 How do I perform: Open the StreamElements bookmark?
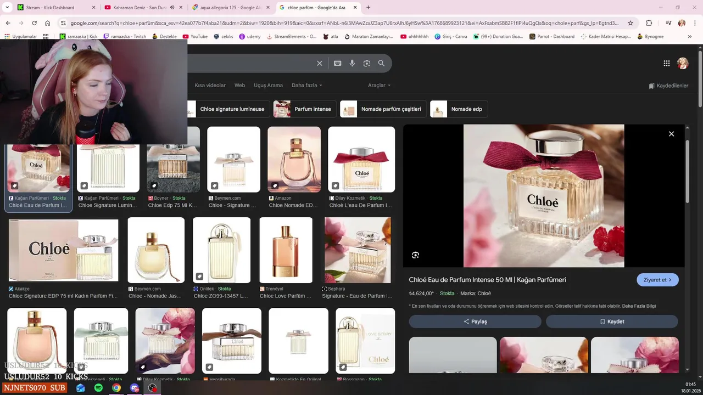292,37
